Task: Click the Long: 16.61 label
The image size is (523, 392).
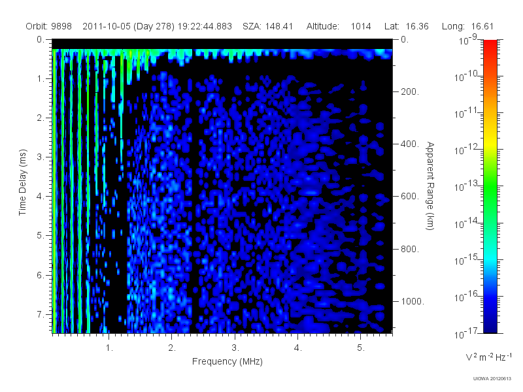Action: 467,26
